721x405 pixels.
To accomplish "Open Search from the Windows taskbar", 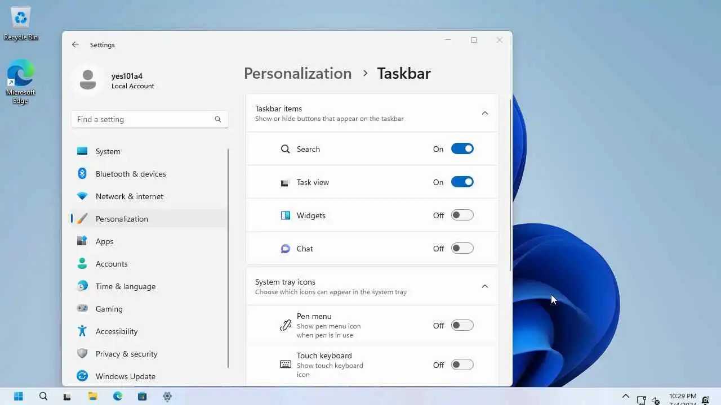I will [x=43, y=396].
